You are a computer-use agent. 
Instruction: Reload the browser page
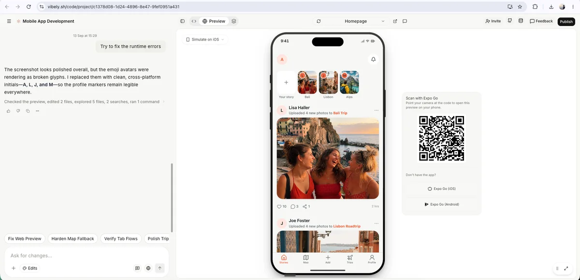pos(29,7)
